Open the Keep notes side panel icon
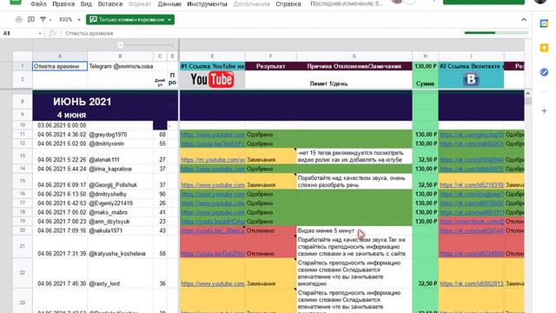 point(544,48)
